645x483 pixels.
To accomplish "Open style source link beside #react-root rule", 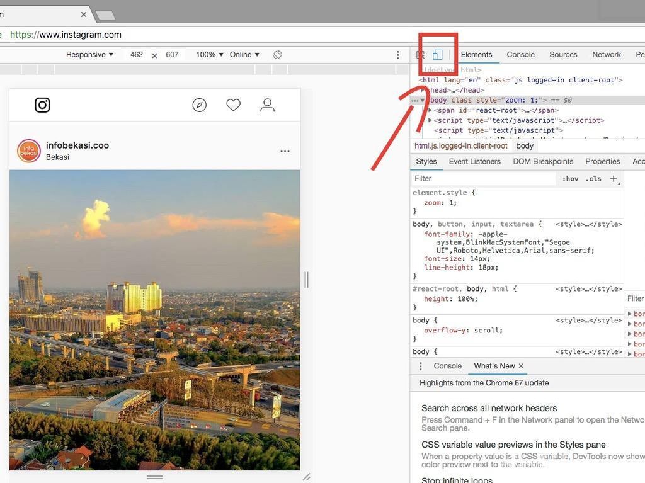I will [589, 289].
